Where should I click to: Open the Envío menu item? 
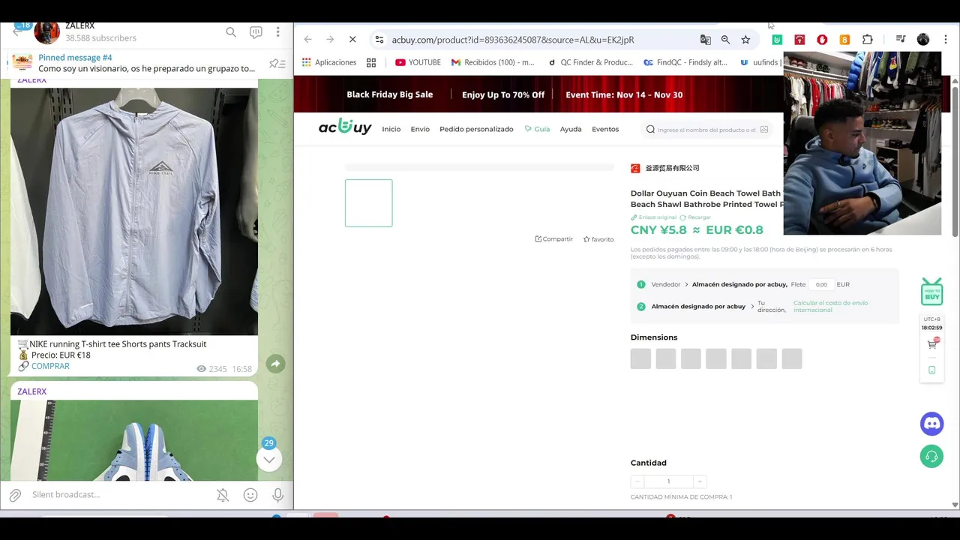click(420, 129)
